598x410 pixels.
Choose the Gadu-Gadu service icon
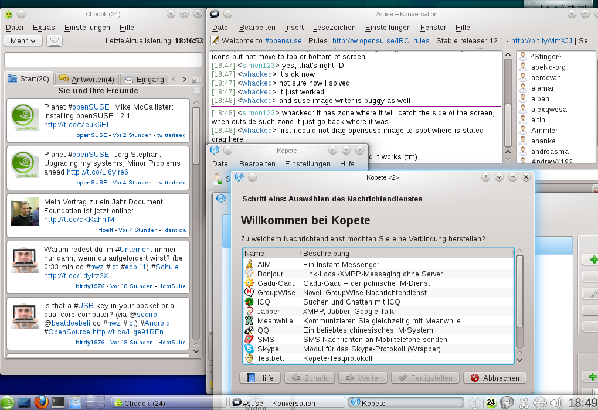point(249,283)
